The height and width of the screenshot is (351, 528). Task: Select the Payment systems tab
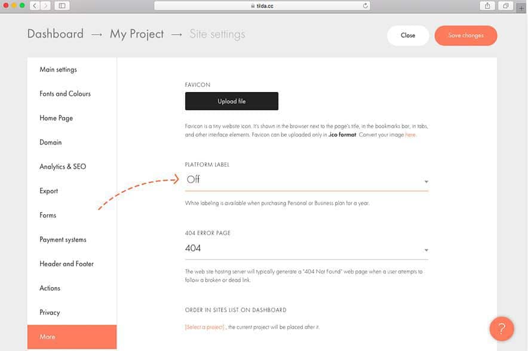coord(63,239)
